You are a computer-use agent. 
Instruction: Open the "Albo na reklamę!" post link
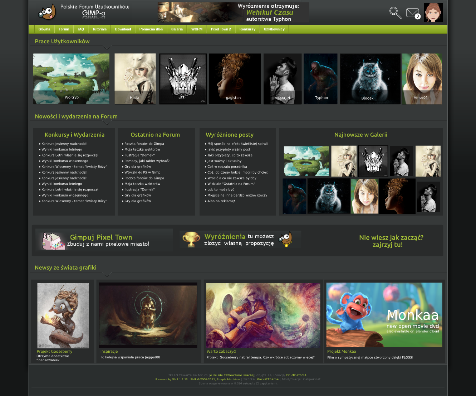click(221, 201)
